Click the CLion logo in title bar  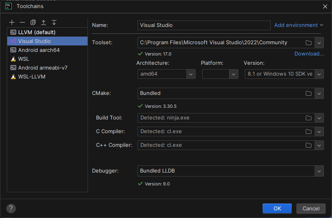pyautogui.click(x=8, y=6)
